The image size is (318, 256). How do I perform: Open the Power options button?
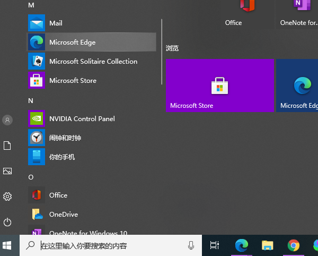click(x=7, y=222)
